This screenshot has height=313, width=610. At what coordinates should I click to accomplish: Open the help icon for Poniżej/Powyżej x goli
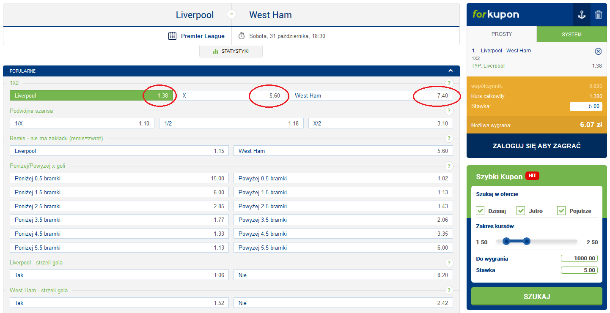pos(449,166)
